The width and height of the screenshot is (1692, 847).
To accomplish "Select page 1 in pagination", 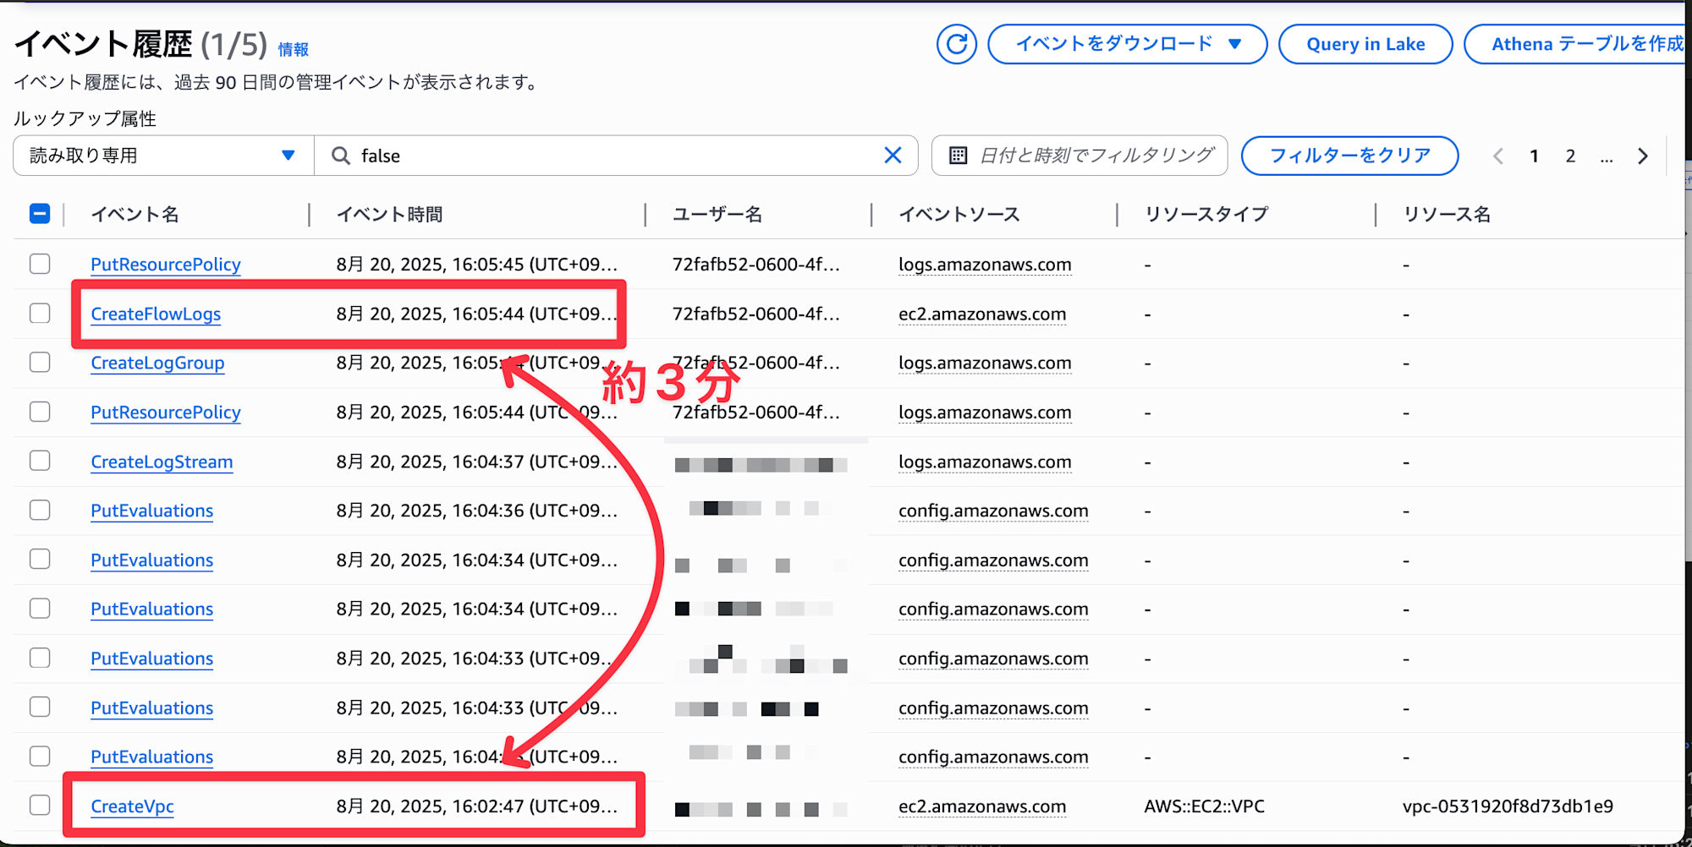I will (1534, 156).
